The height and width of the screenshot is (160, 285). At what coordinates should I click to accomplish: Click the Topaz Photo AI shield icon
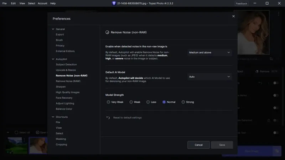[x=114, y=3]
